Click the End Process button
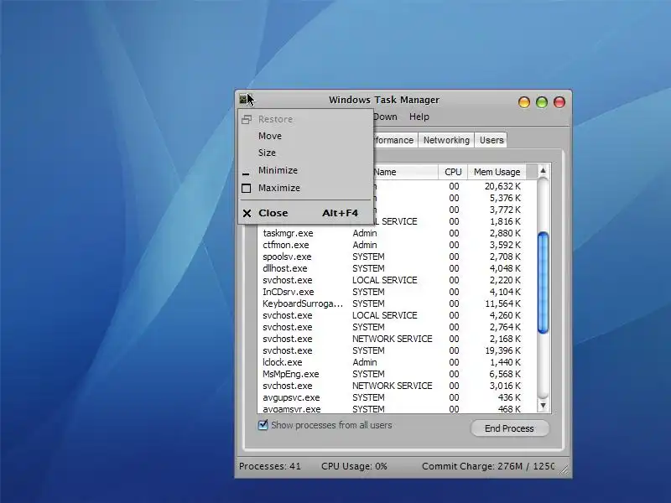Screen dimensions: 671x503 coord(509,428)
